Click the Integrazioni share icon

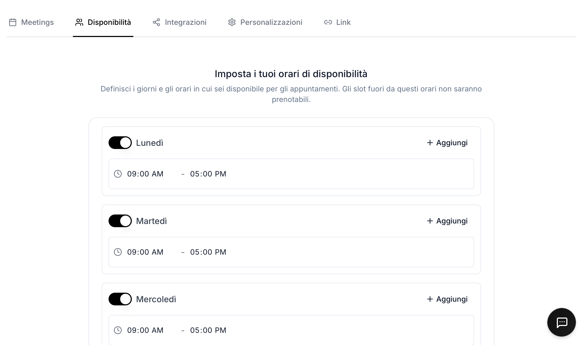pyautogui.click(x=156, y=22)
